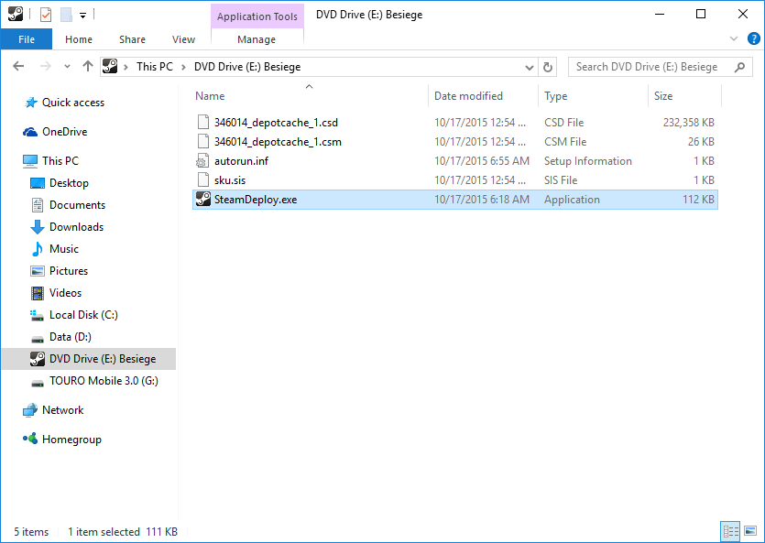Refresh the folder view
The width and height of the screenshot is (765, 543).
pos(547,67)
